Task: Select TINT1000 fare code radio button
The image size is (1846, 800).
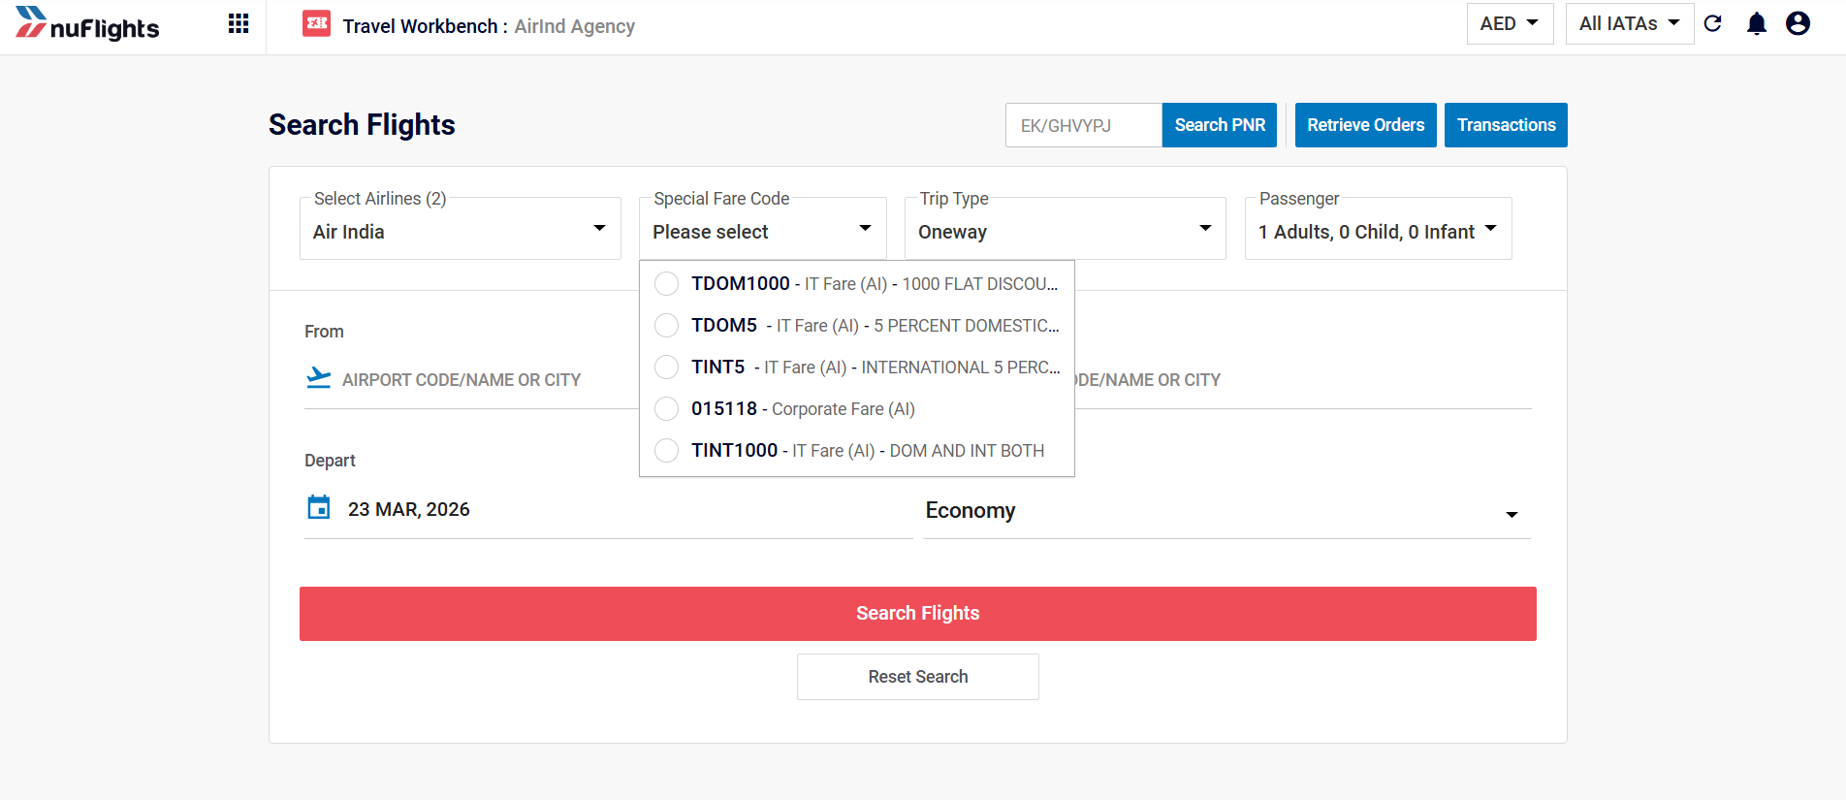Action: 666,450
